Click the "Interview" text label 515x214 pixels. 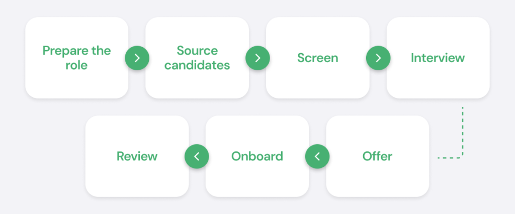pyautogui.click(x=438, y=58)
